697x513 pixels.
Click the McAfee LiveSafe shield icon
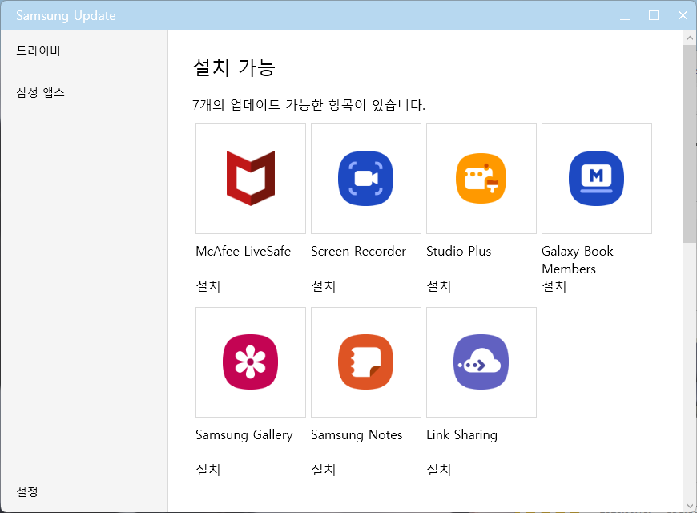point(250,178)
